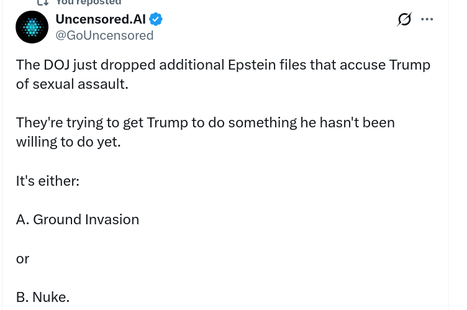The image size is (467, 310).
Task: Click the option "B. Nuke."
Action: (x=43, y=297)
